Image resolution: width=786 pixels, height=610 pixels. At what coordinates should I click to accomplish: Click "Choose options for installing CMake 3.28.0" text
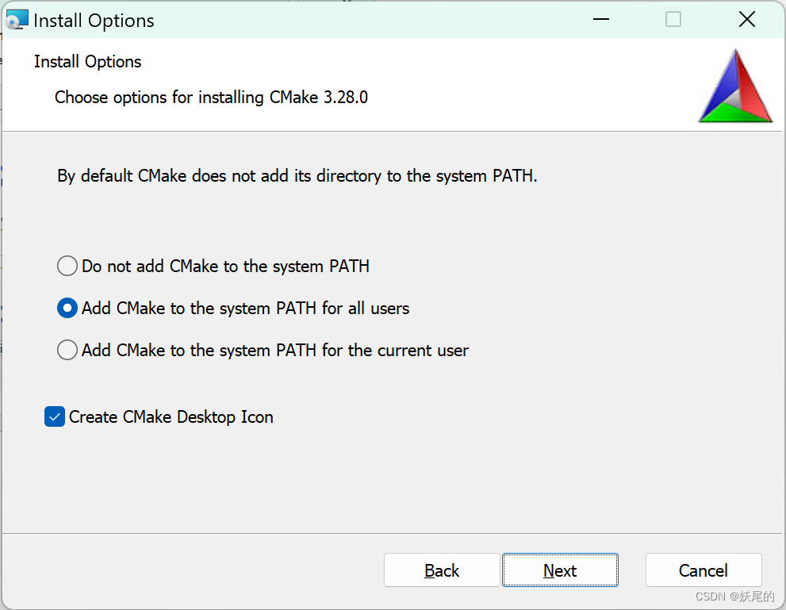click(211, 98)
